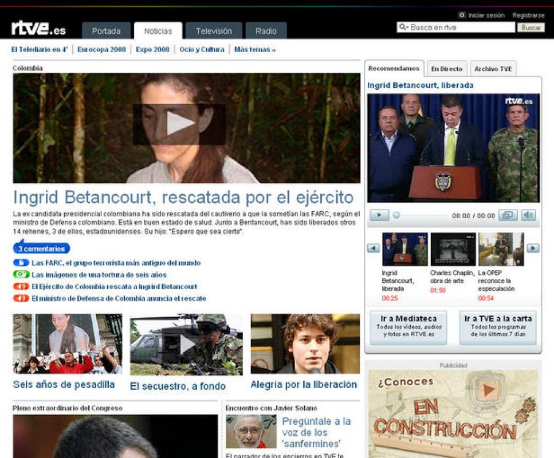Open the En Directo tab

click(x=446, y=69)
